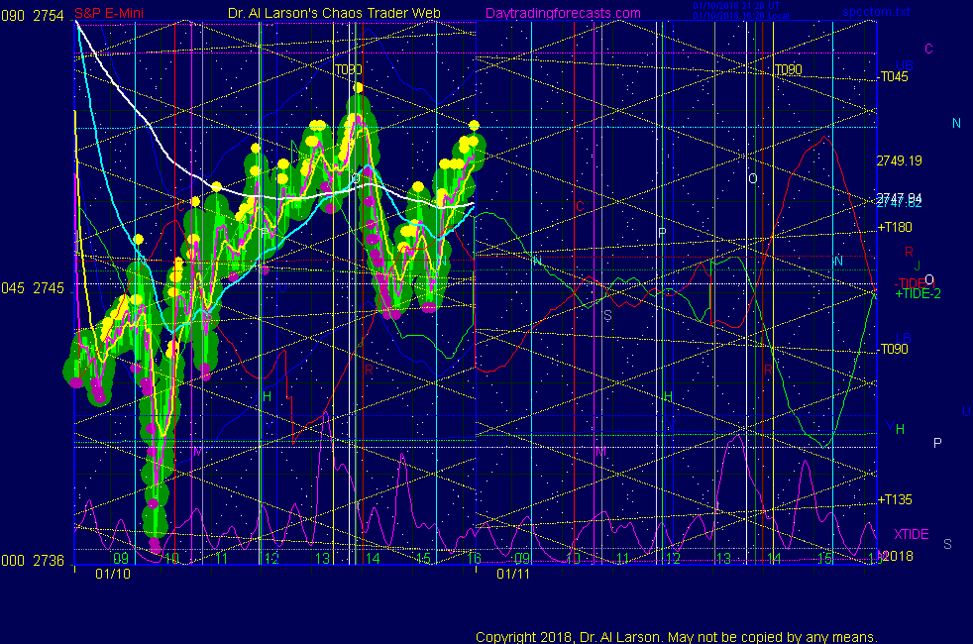Click the blue 'U' label in the right margin
This screenshot has height=644, width=973.
pyautogui.click(x=966, y=411)
